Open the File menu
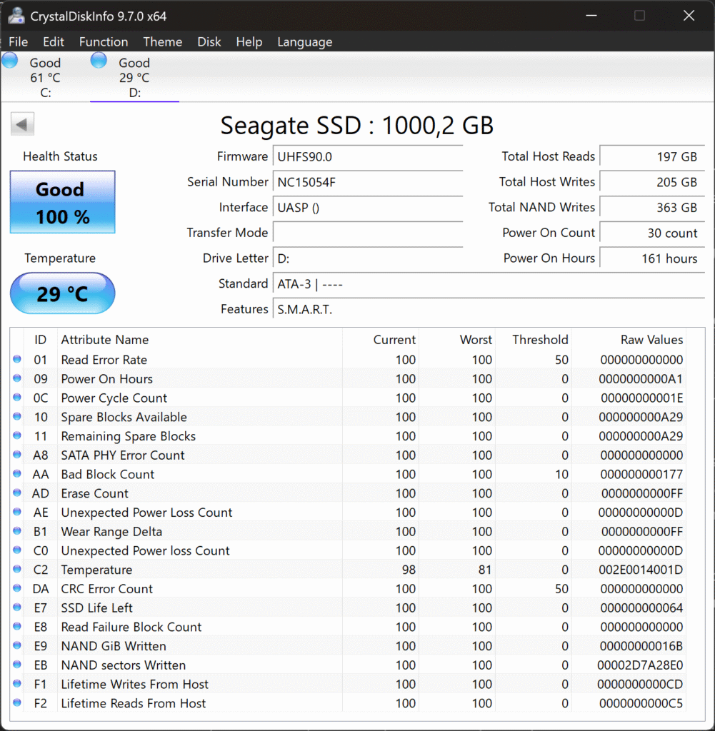The width and height of the screenshot is (715, 731). (x=19, y=42)
